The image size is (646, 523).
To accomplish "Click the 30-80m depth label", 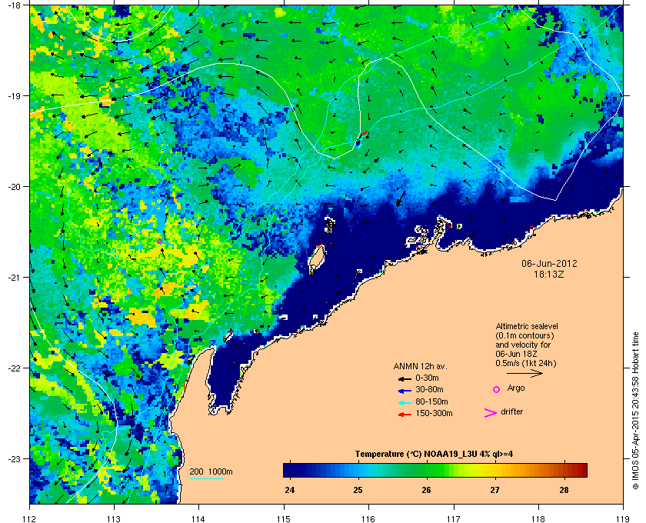I will point(429,389).
